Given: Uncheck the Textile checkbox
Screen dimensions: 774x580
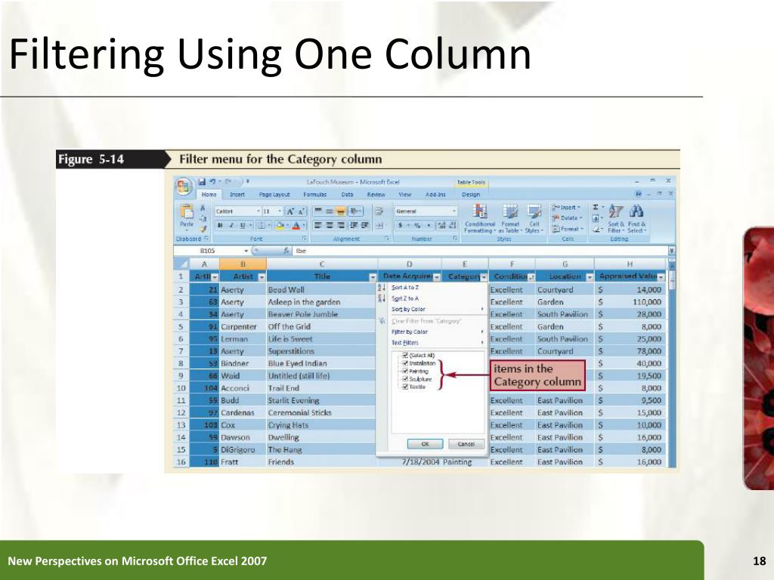Looking at the screenshot, I should [x=405, y=387].
